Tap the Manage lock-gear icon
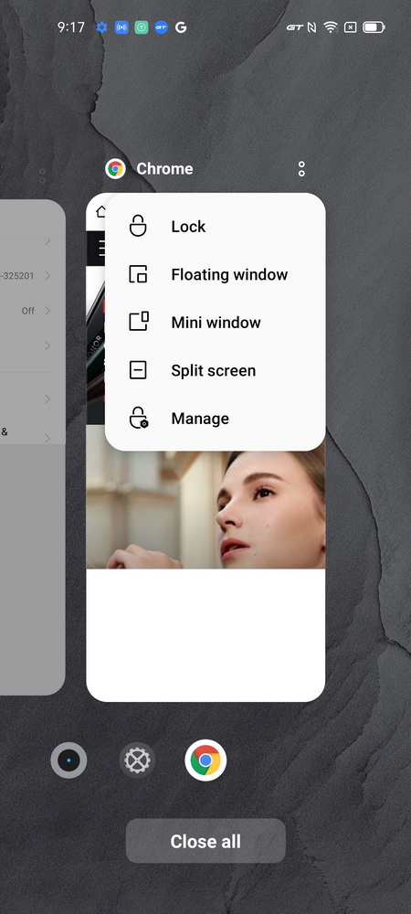 pyautogui.click(x=139, y=418)
